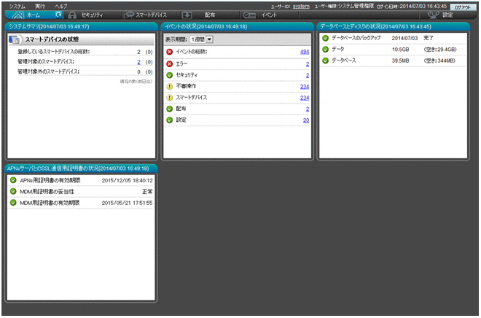Viewport: 481px width, 318px height.
Task: Click green check beside MDM用証明書の妥当性
Action: [13, 191]
